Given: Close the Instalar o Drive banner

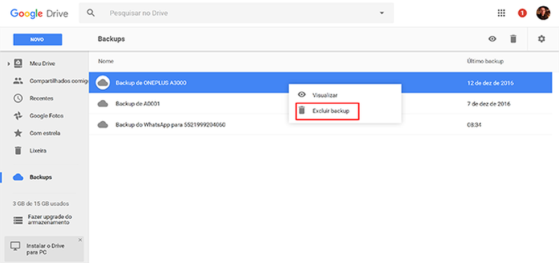Looking at the screenshot, I should [80, 240].
